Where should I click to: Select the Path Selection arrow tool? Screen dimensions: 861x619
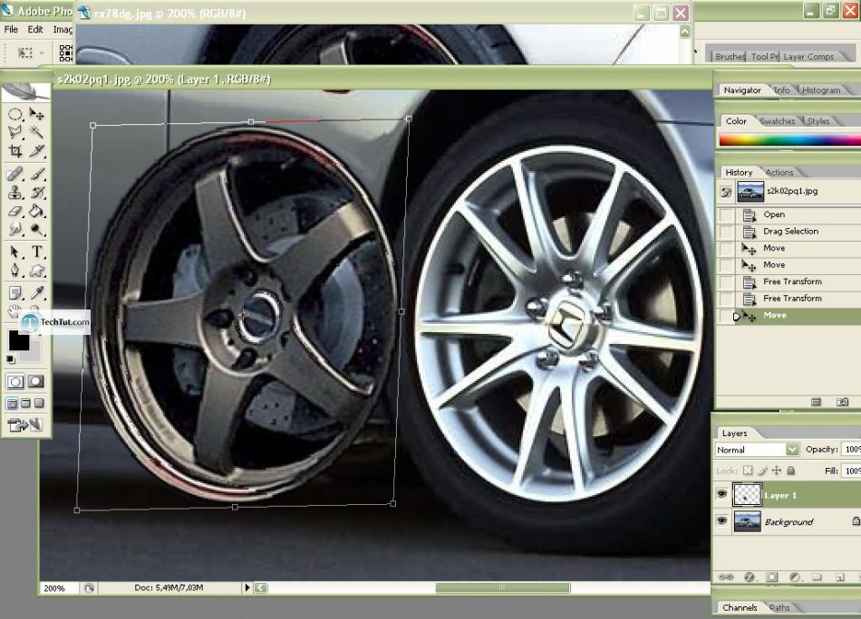(x=15, y=252)
